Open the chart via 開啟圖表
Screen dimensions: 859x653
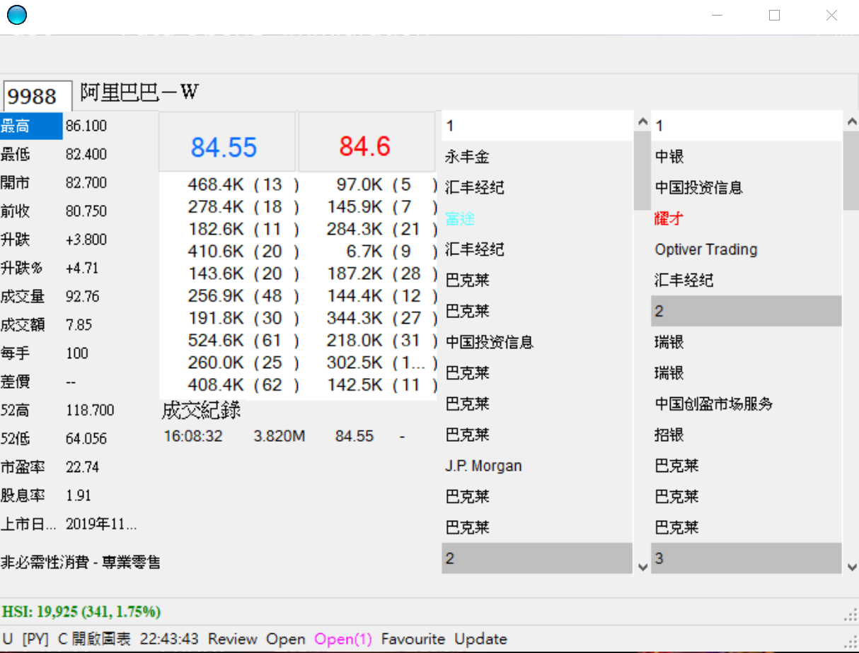click(x=101, y=639)
